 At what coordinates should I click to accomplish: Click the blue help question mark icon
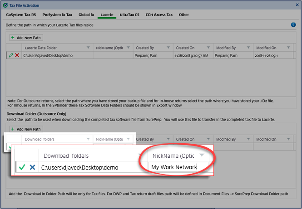[293, 24]
